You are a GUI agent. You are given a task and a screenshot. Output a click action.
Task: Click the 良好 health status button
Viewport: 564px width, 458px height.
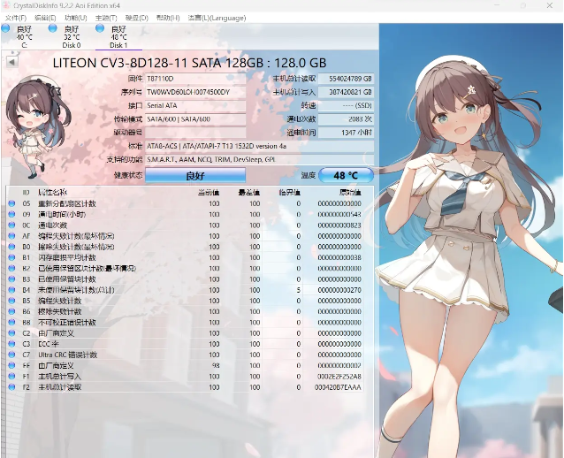[x=195, y=175]
